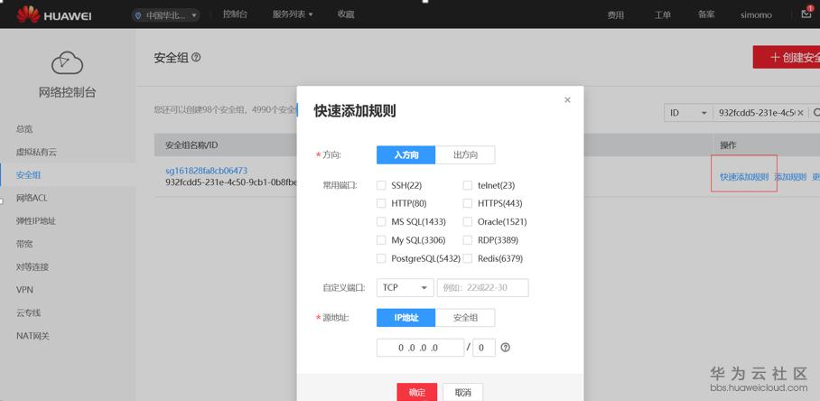The image size is (820, 401).
Task: Enable the HTTPS(443) checkbox
Action: [x=468, y=203]
